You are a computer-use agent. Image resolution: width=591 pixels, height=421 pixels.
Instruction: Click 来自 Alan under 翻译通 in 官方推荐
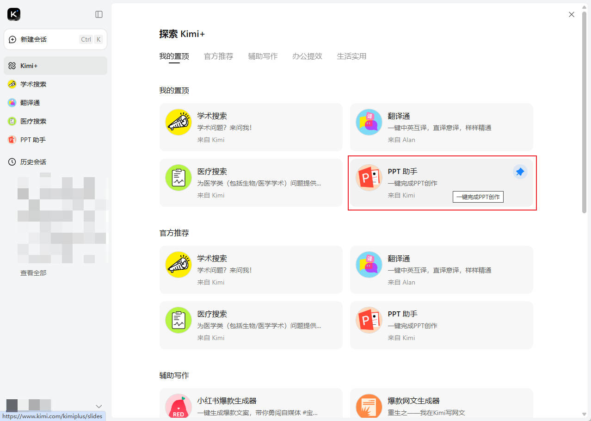401,282
